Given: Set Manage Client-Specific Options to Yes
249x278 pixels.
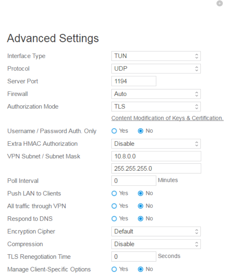Looking at the screenshot, I should 115,269.
